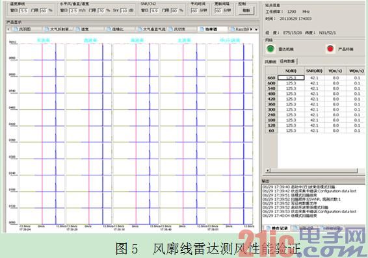368x258 pixels.
Task: Click the 17:39:53 Configuration data lost log line
Action: tap(309, 212)
